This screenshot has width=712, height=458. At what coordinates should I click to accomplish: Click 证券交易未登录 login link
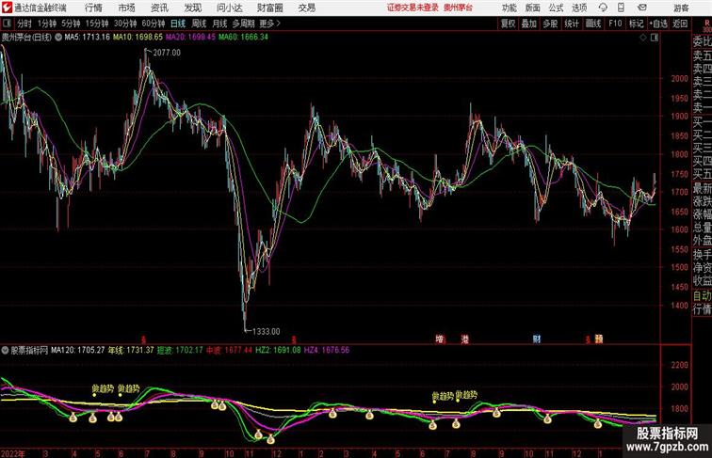(413, 8)
